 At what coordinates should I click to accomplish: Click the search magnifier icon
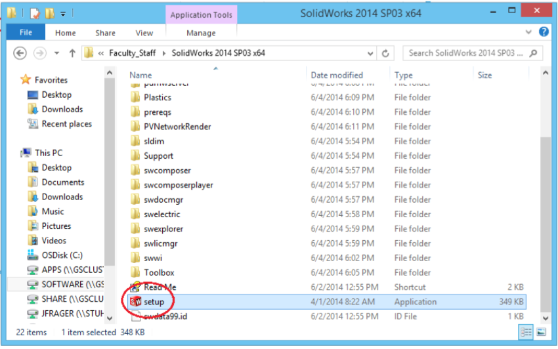tap(533, 53)
